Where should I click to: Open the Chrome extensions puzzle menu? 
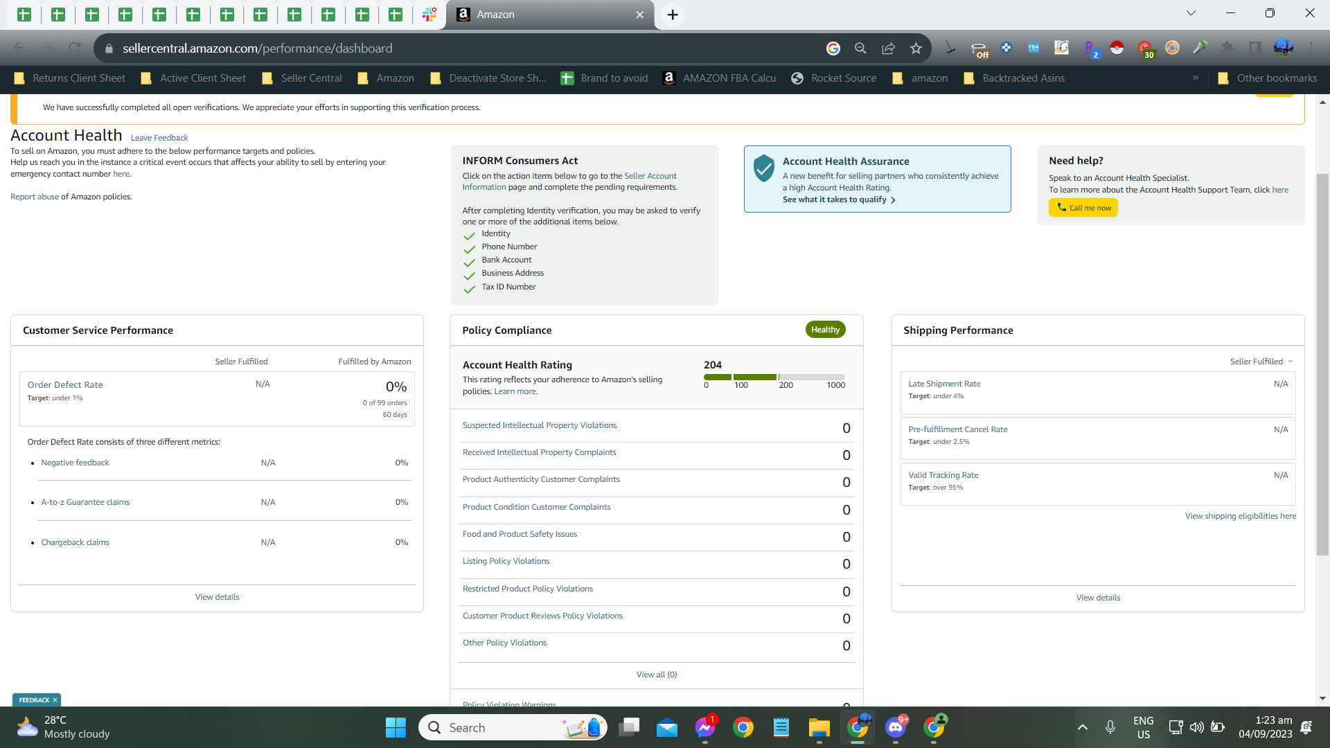tap(1227, 48)
